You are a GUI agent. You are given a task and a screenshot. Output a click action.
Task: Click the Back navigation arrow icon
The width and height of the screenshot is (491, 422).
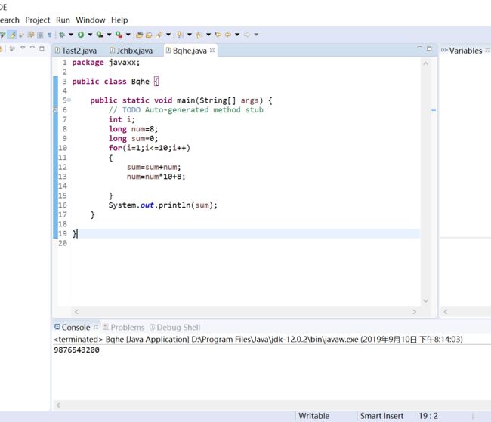pos(228,35)
